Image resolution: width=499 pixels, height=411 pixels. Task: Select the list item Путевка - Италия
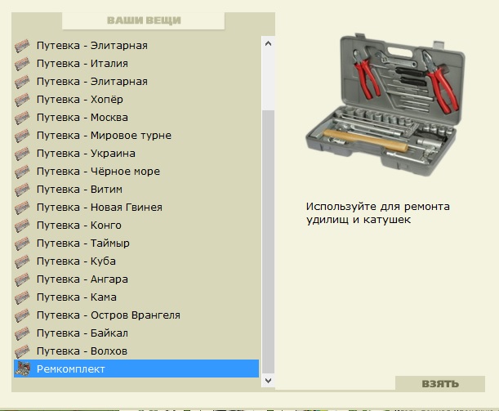[136, 64]
